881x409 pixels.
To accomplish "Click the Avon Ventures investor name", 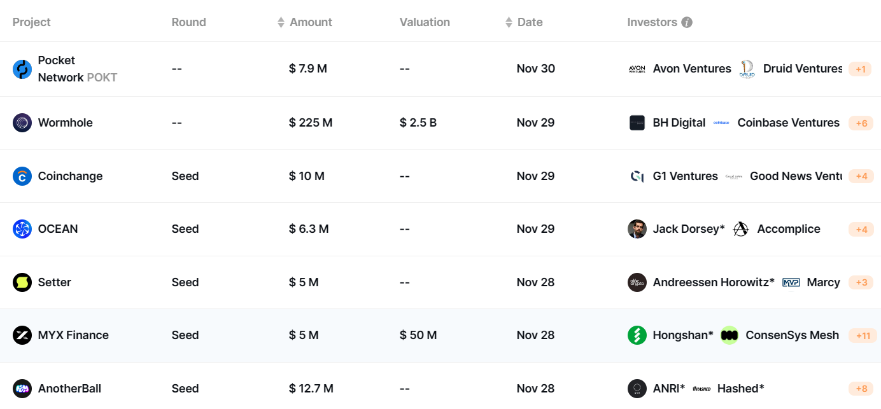I will point(692,69).
